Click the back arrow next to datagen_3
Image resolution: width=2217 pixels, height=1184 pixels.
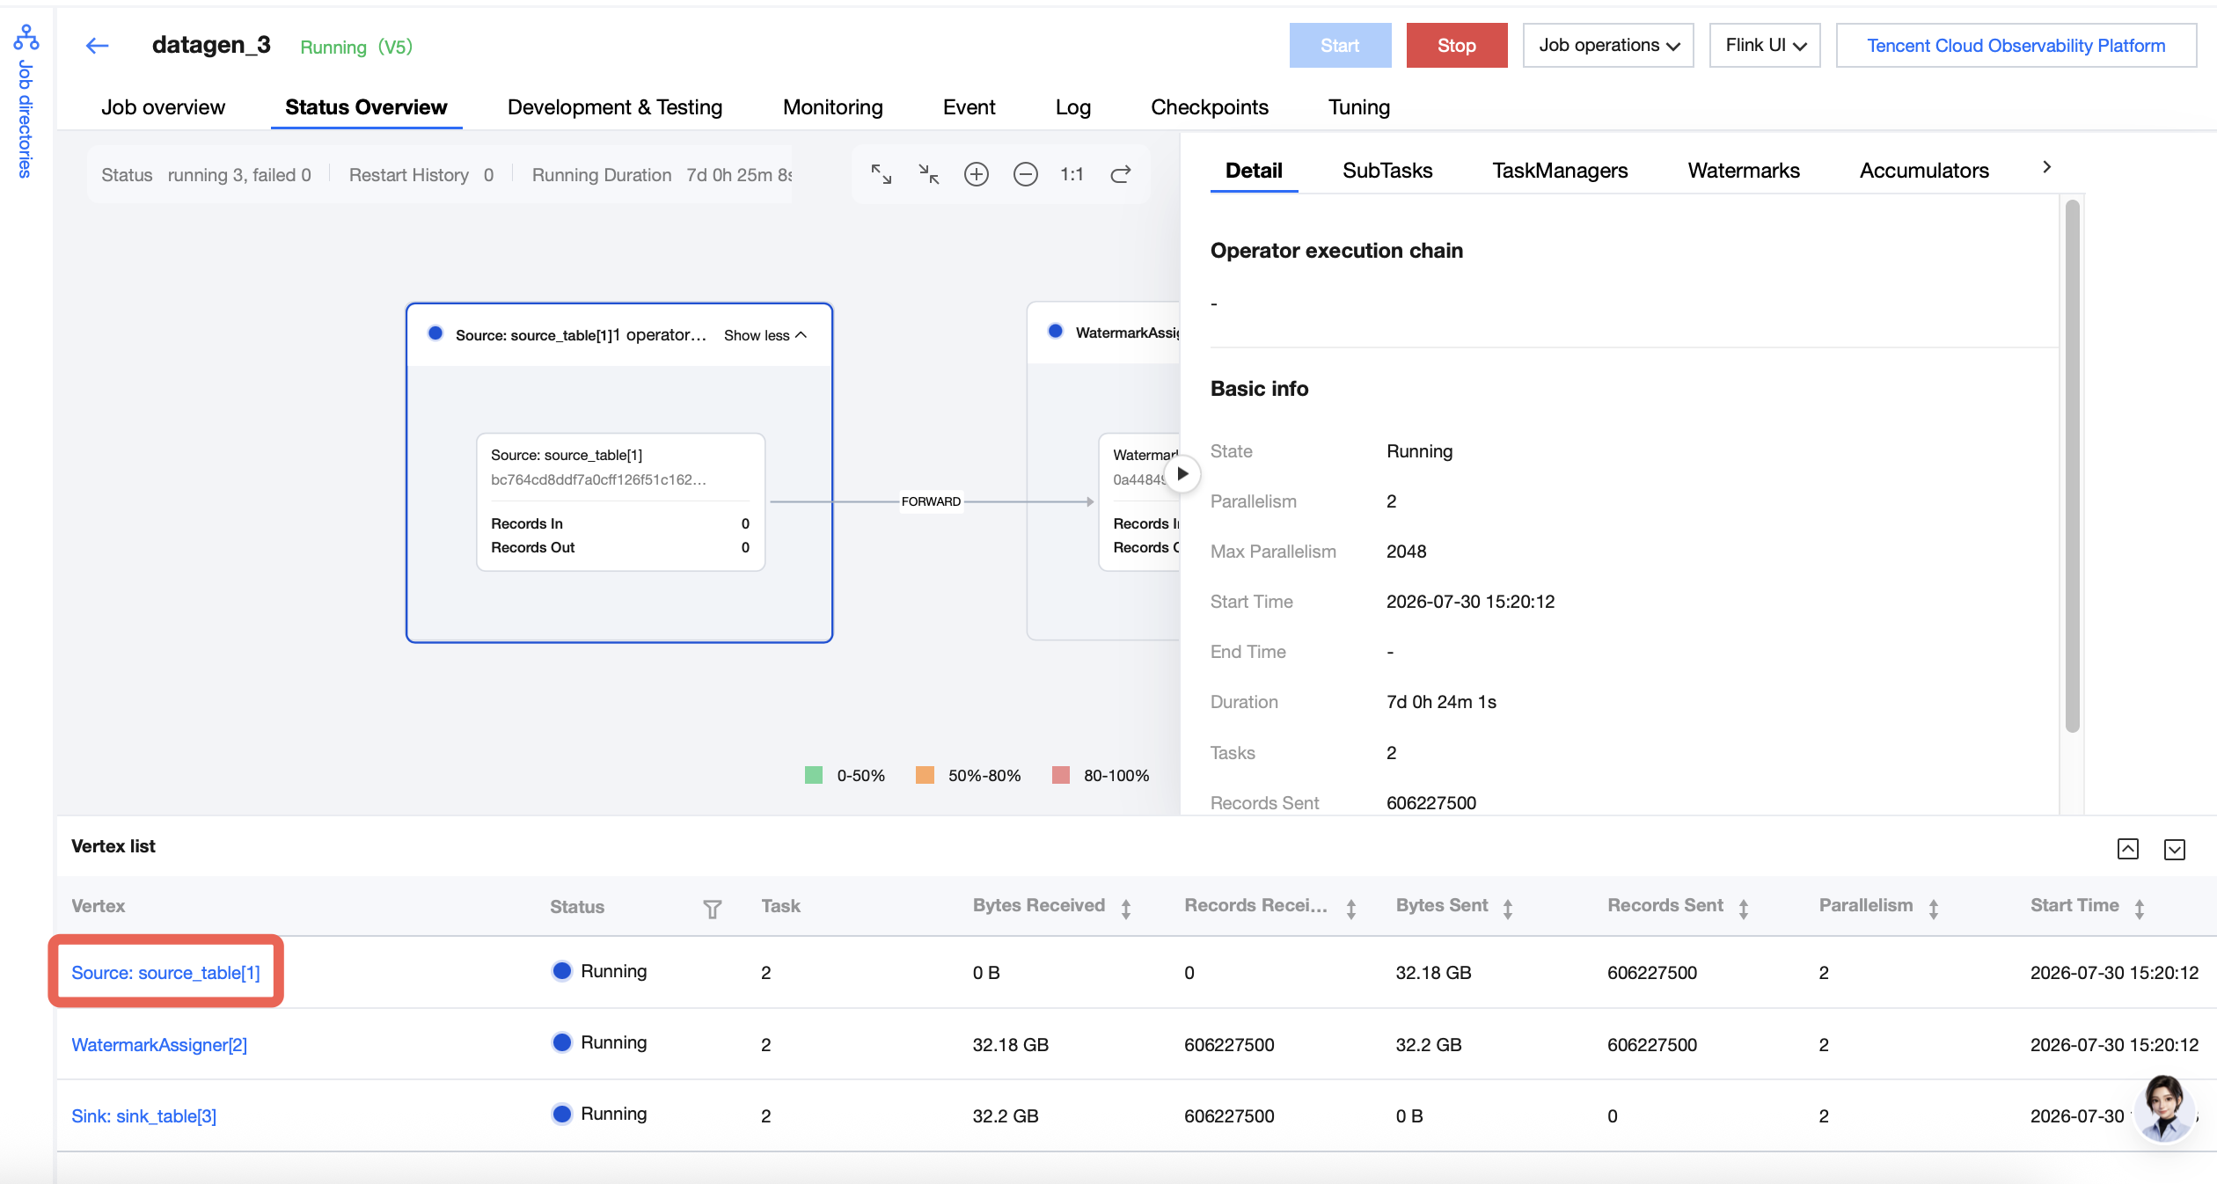point(97,46)
